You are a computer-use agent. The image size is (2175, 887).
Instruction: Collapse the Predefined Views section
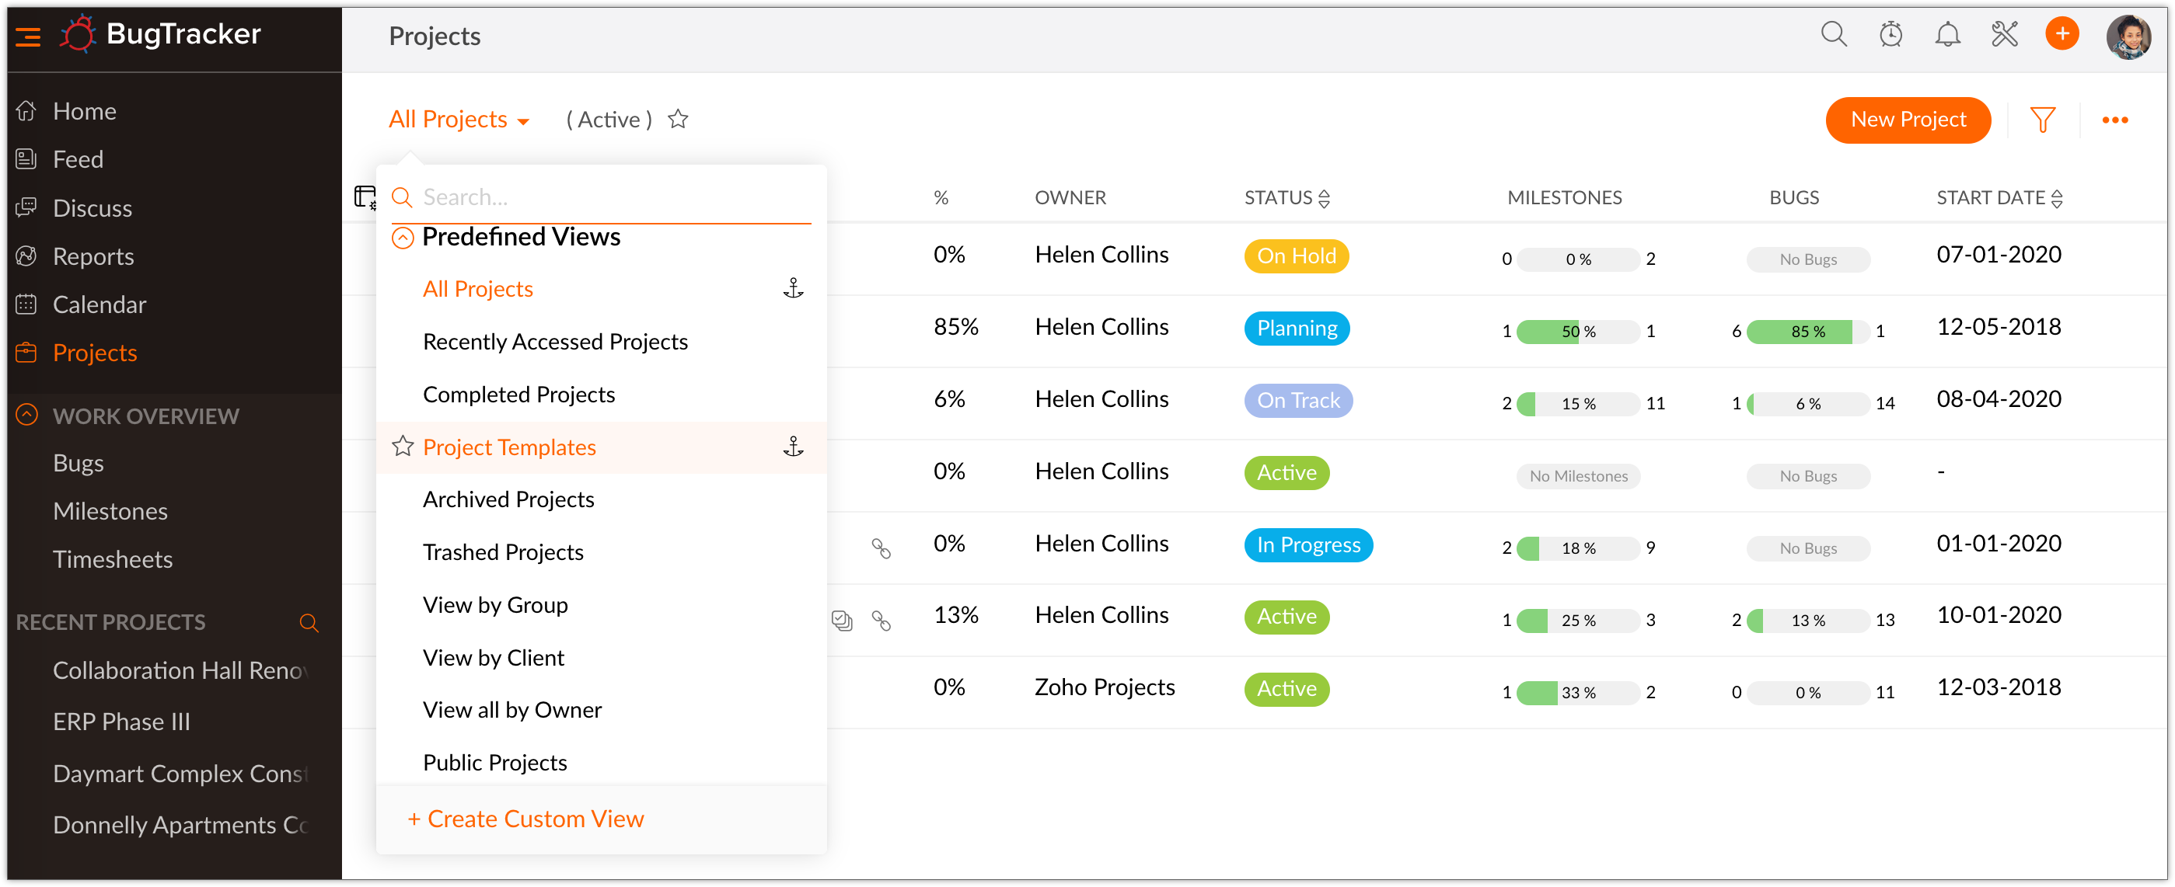click(402, 237)
